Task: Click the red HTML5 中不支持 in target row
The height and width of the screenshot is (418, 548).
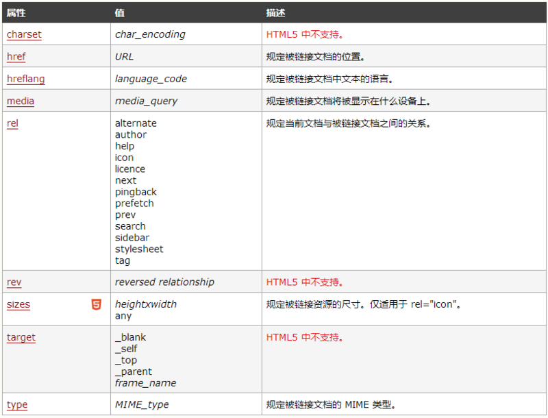Action: [305, 338]
